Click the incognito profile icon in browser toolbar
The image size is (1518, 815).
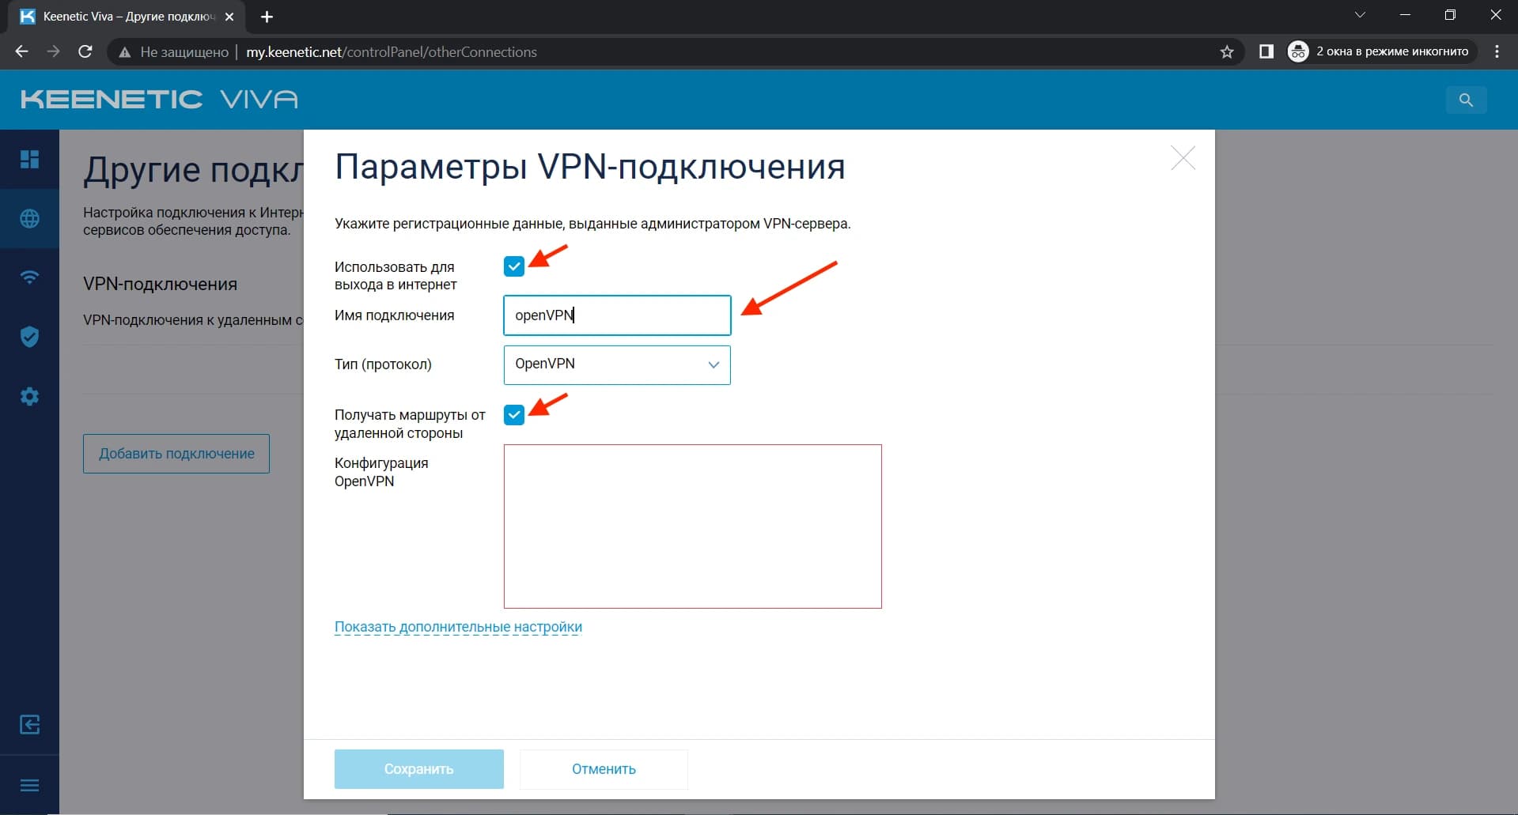coord(1297,51)
